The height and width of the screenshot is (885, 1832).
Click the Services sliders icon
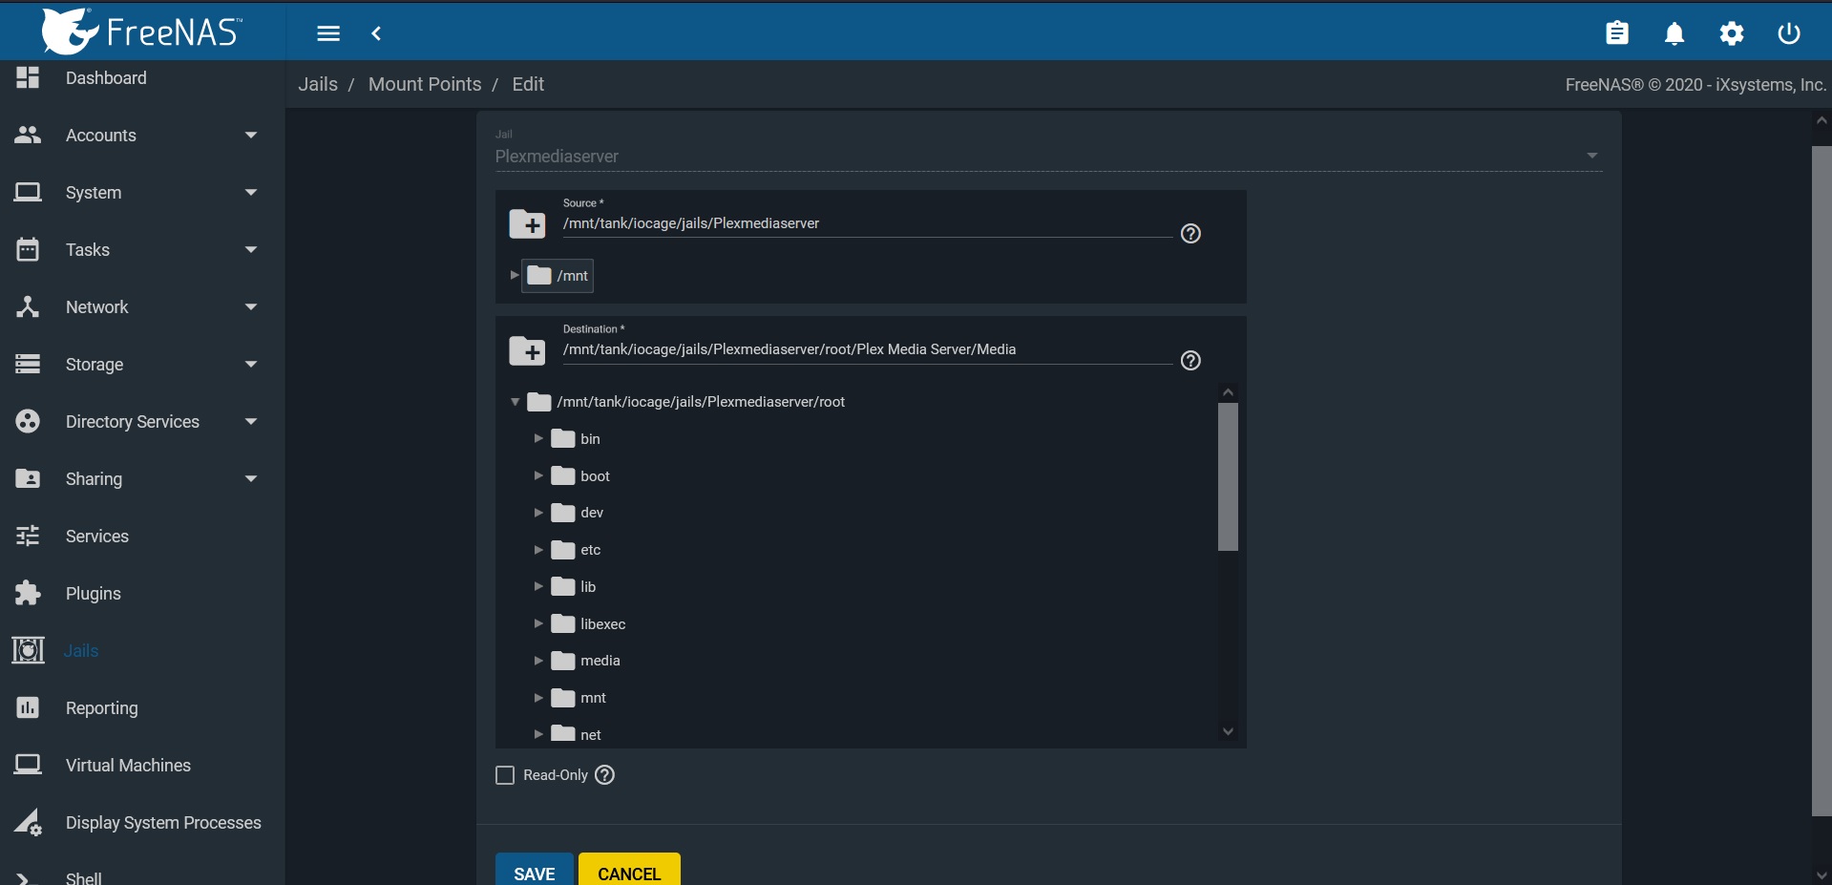tap(28, 536)
